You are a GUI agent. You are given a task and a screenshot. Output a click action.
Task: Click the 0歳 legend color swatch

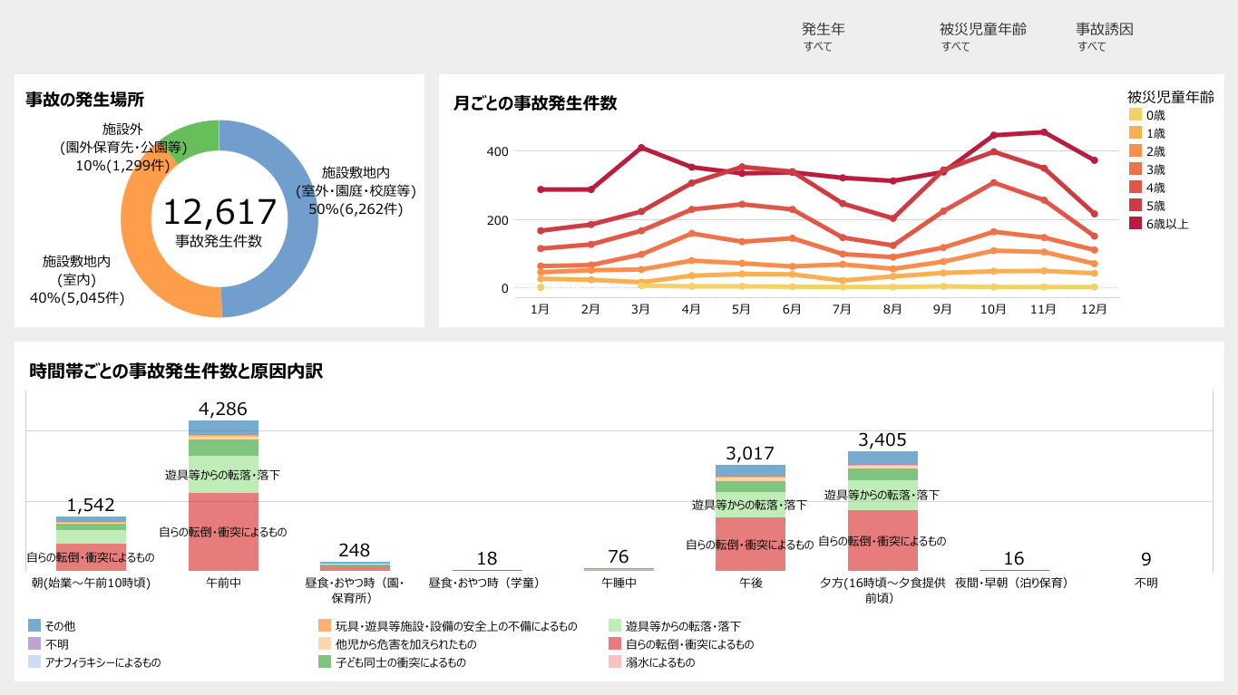click(1136, 115)
